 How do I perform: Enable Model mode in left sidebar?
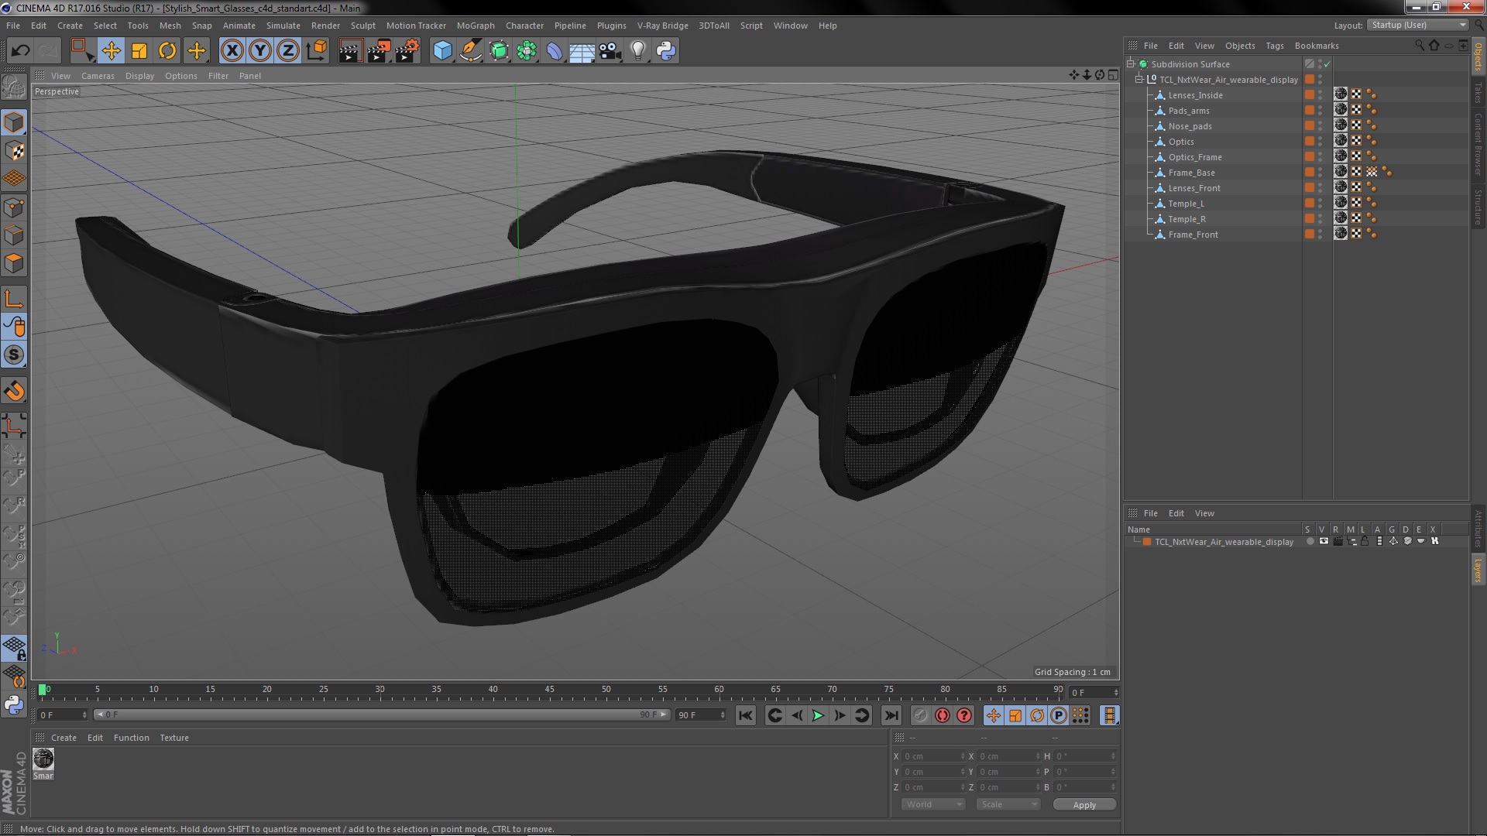[x=14, y=122]
